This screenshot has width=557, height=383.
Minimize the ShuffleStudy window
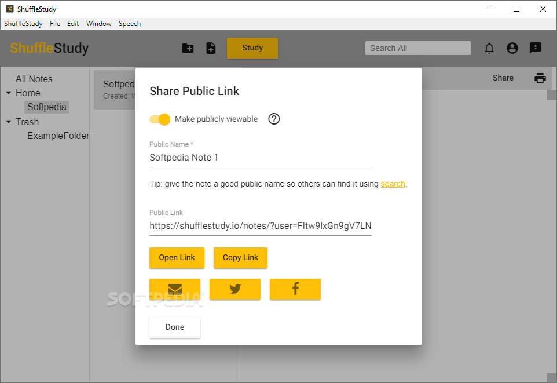[x=490, y=9]
